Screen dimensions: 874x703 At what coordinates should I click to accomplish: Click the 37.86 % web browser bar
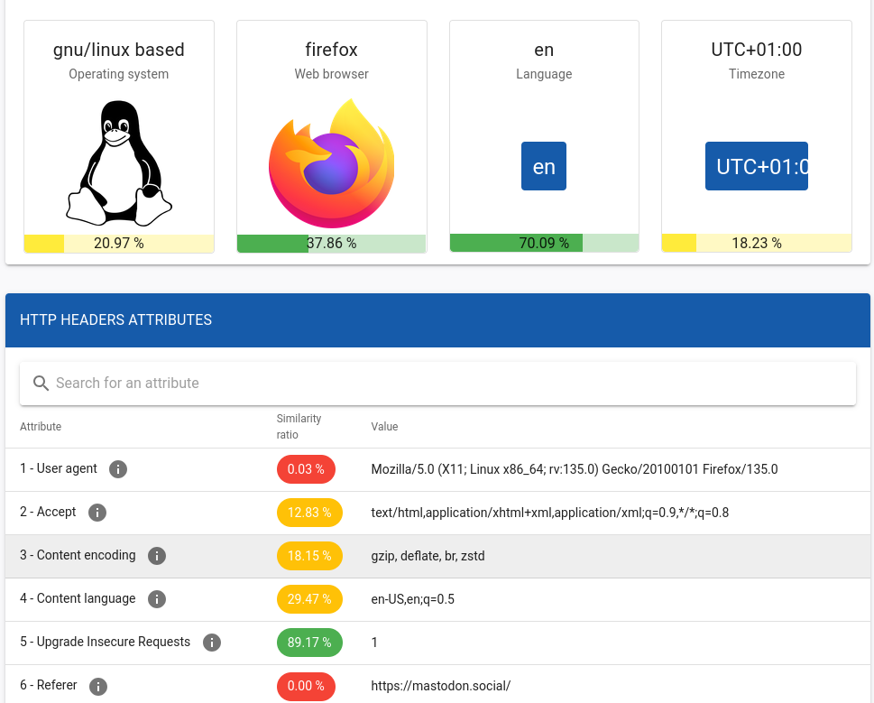point(332,243)
